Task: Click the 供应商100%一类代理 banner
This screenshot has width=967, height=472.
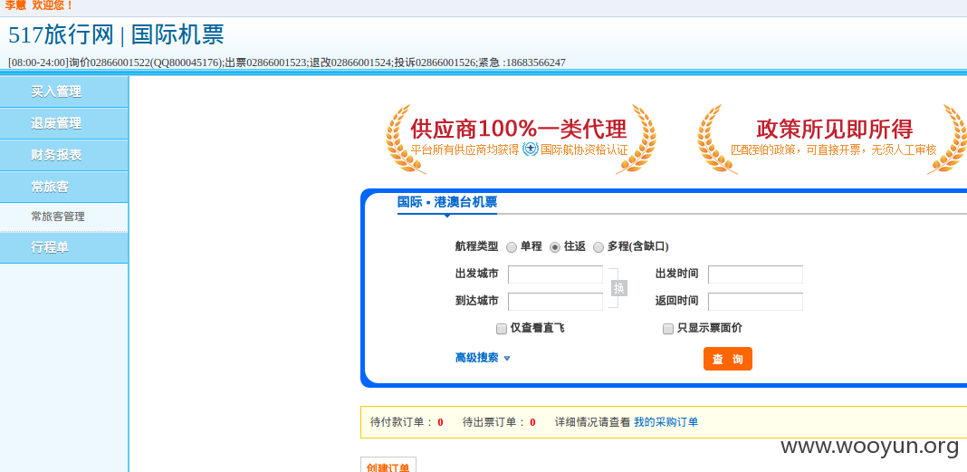Action: 520,138
